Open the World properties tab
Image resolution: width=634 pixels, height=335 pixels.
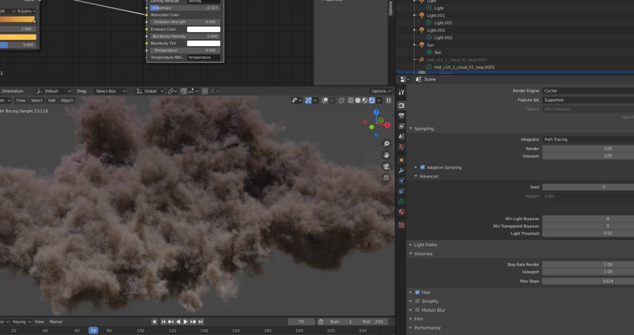[401, 147]
